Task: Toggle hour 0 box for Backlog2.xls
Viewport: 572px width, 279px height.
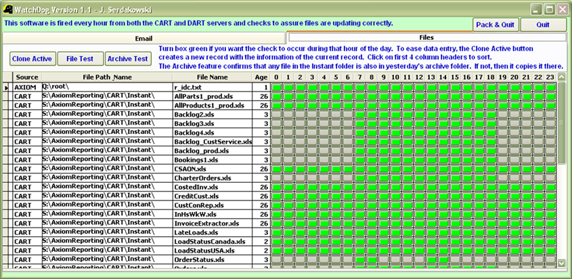Action: coord(276,114)
